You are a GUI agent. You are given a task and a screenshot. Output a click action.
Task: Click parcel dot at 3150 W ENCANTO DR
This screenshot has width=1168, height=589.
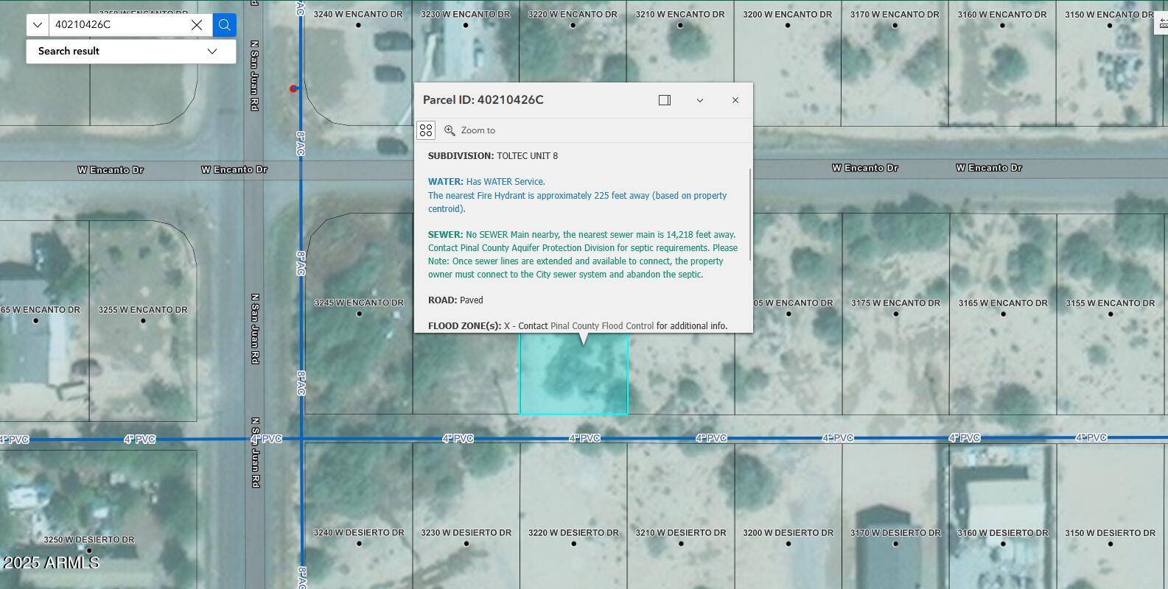pyautogui.click(x=1110, y=26)
